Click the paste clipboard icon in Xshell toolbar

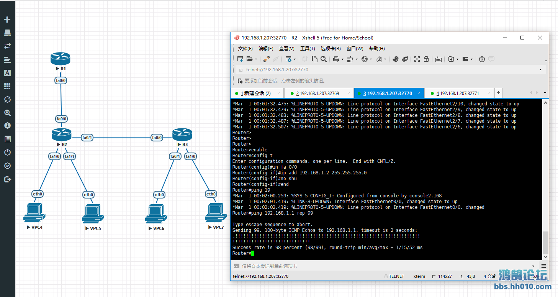(x=314, y=59)
